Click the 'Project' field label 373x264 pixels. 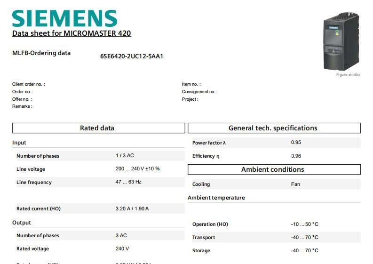[190, 99]
